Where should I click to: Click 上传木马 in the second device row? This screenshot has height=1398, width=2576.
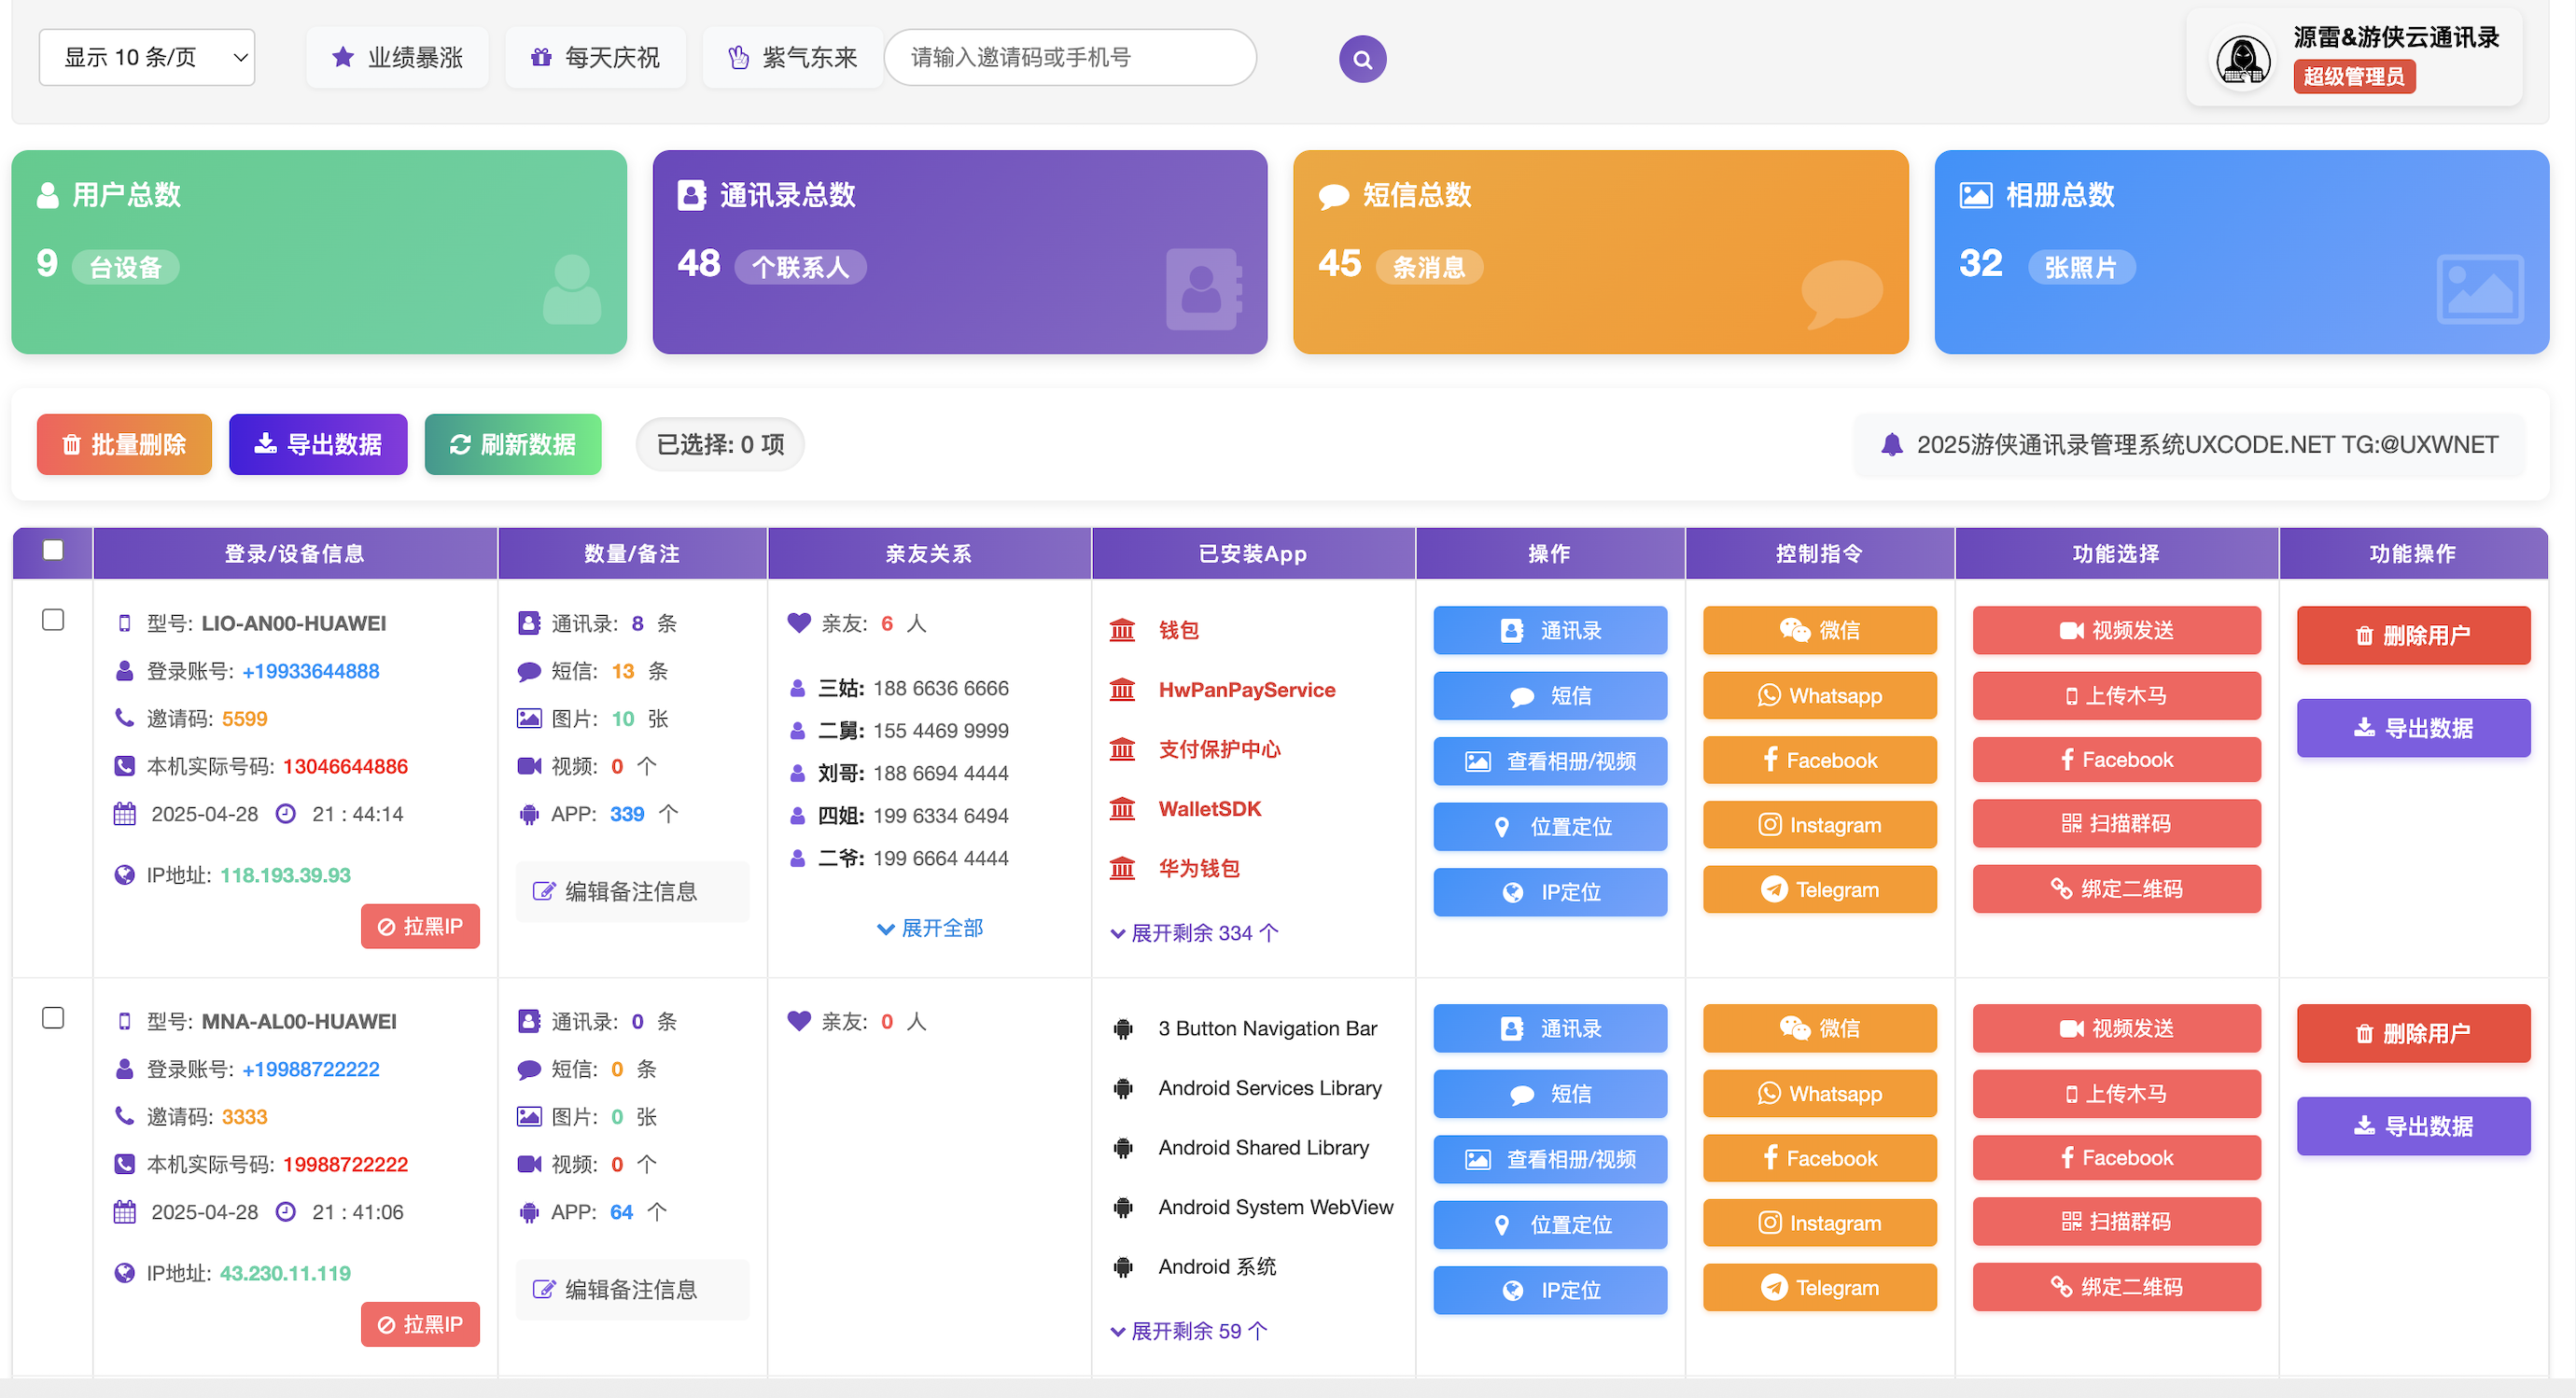click(x=2116, y=1093)
